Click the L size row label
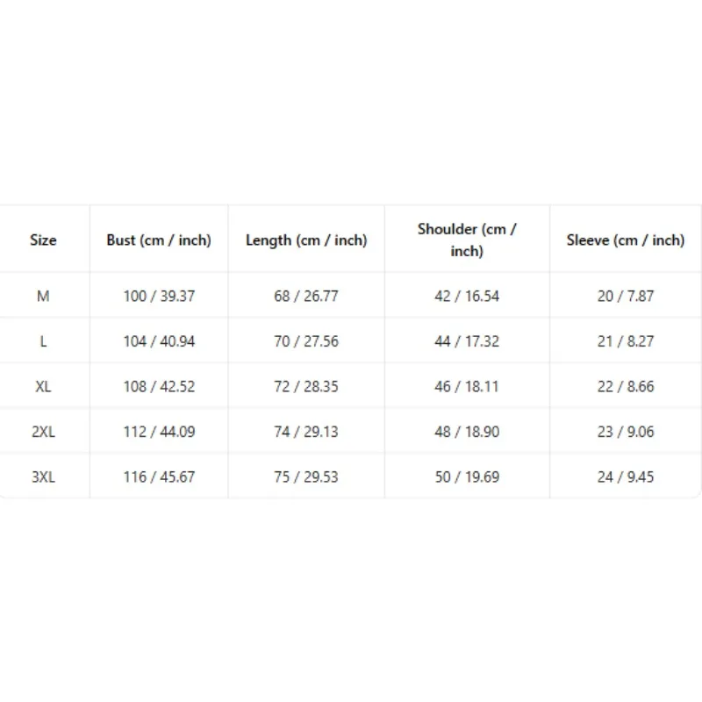 point(43,341)
